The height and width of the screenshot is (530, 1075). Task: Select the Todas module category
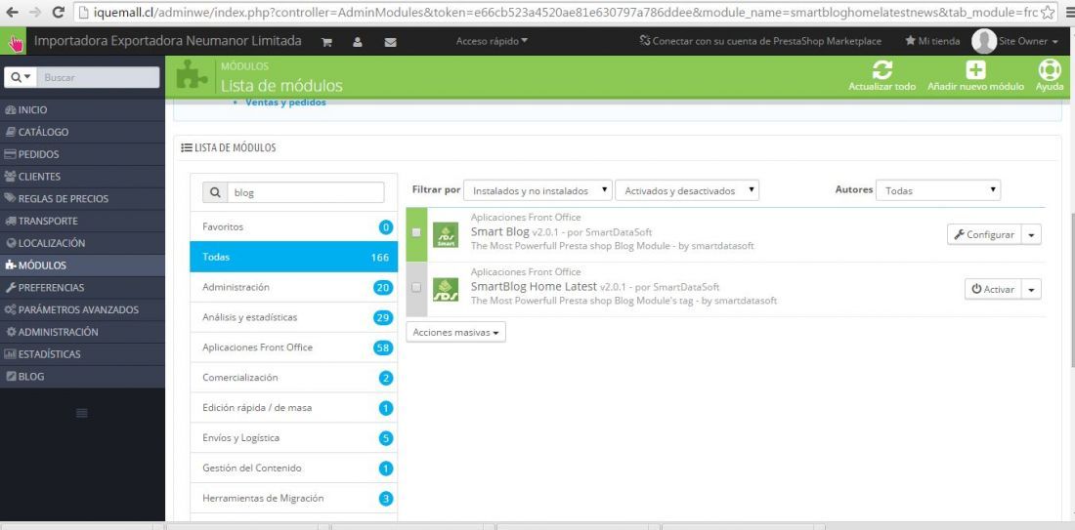[293, 257]
